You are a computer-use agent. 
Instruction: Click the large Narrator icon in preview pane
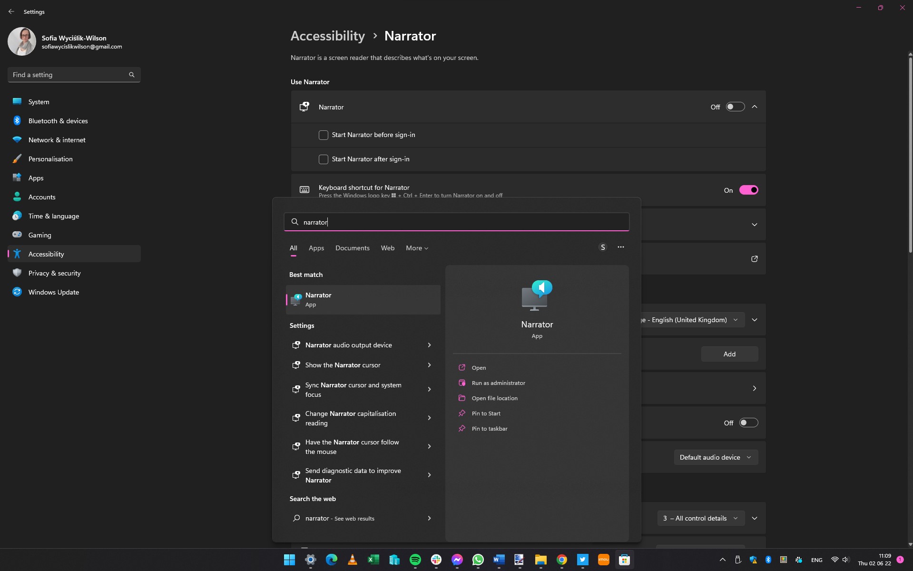(x=537, y=295)
